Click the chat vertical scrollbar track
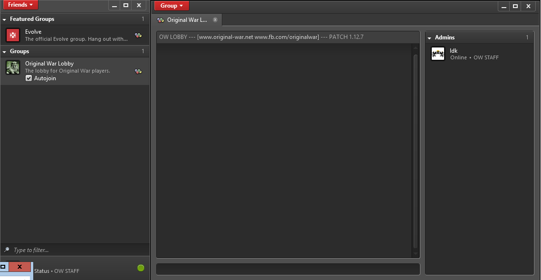 416,151
